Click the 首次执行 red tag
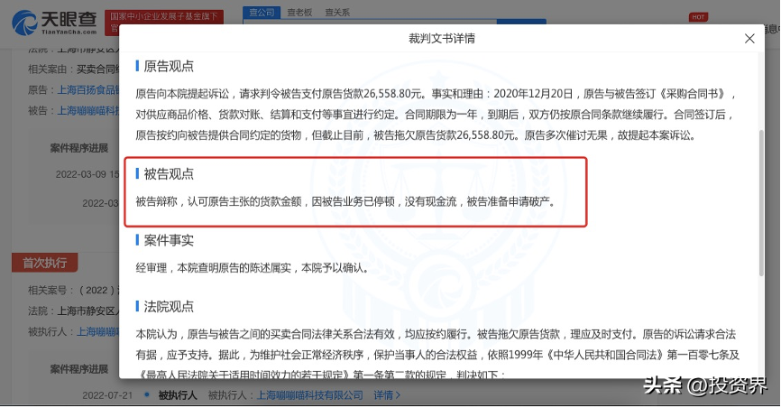The height and width of the screenshot is (408, 781). coord(45,263)
